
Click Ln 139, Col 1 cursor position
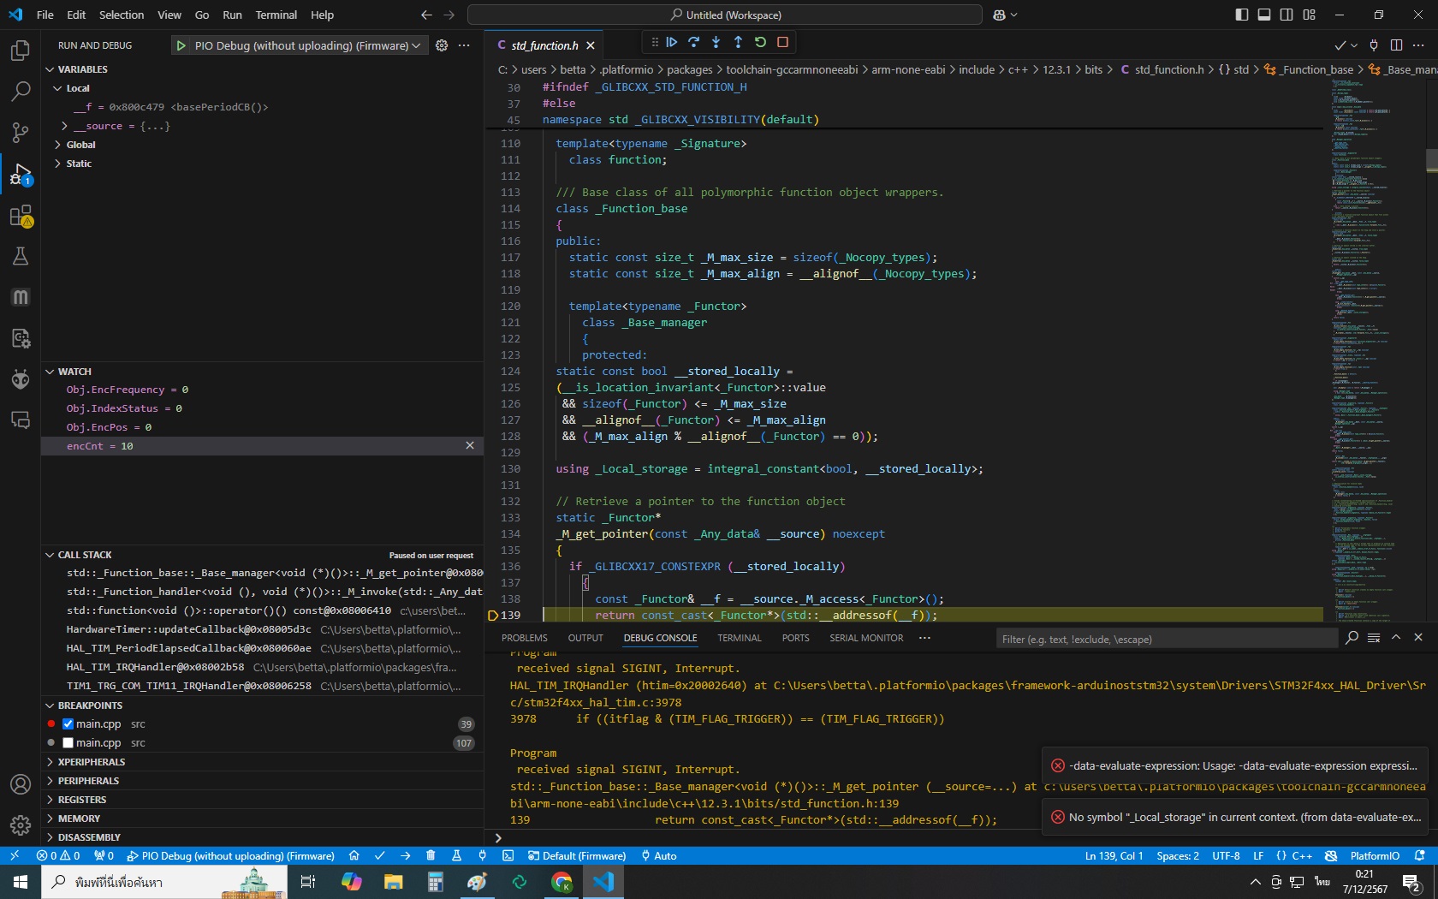[1114, 855]
